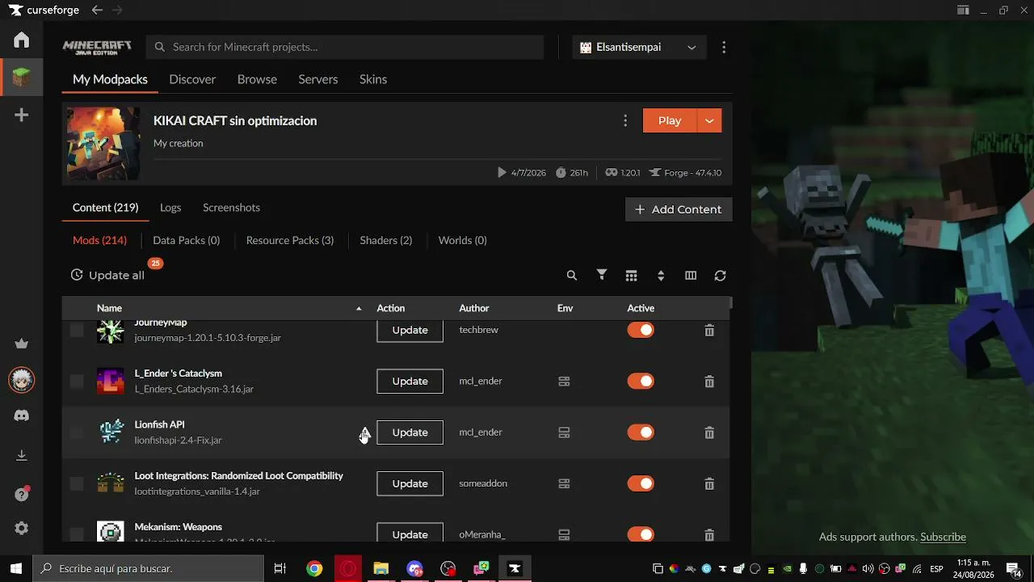Screen dimensions: 1034x582
Task: Open the three-dot menu beside the account selector
Action: 724,48
